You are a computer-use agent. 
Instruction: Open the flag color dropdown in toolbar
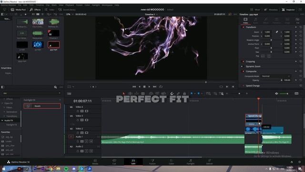pos(194,94)
